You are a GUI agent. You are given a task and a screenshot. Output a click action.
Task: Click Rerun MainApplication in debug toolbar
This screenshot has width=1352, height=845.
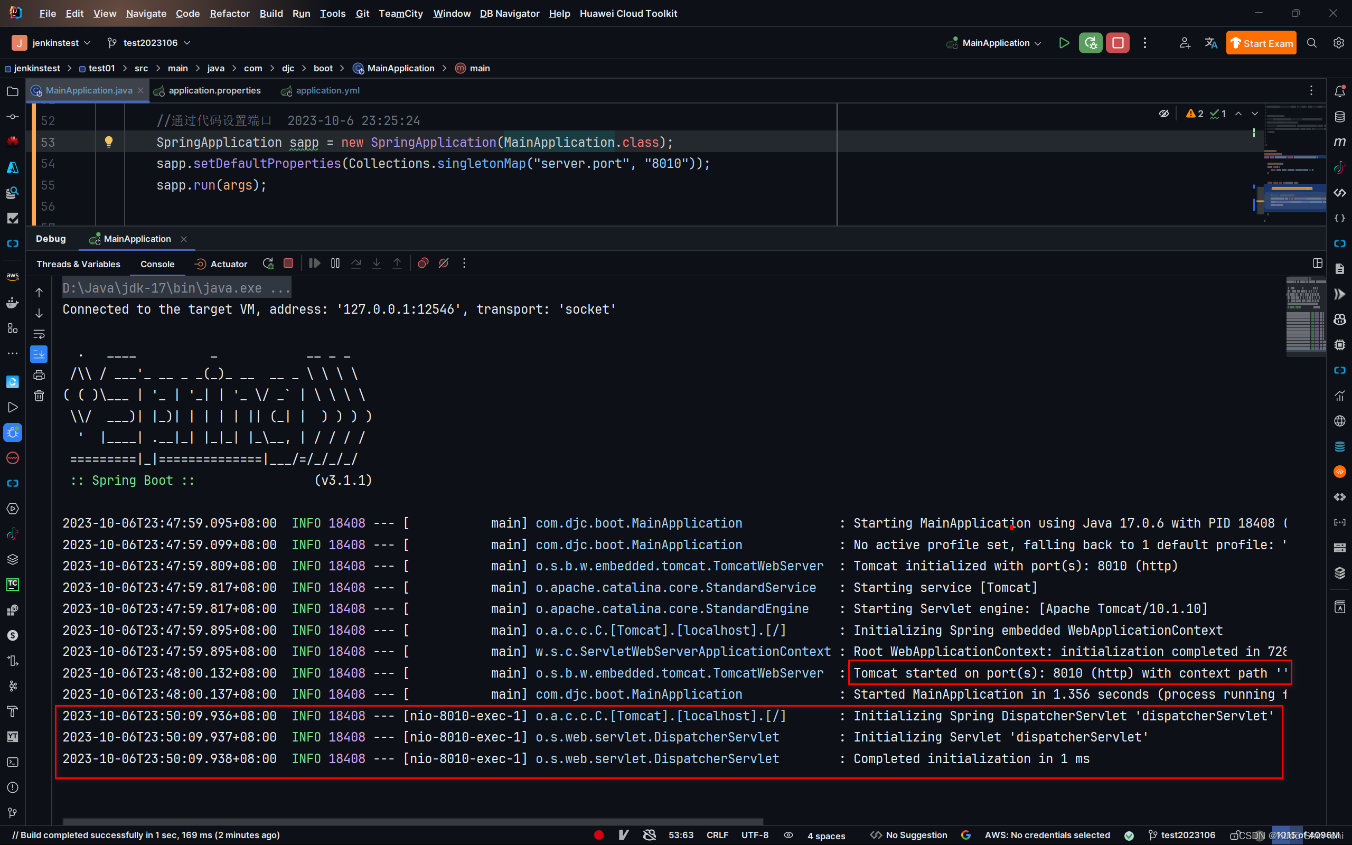click(x=268, y=263)
